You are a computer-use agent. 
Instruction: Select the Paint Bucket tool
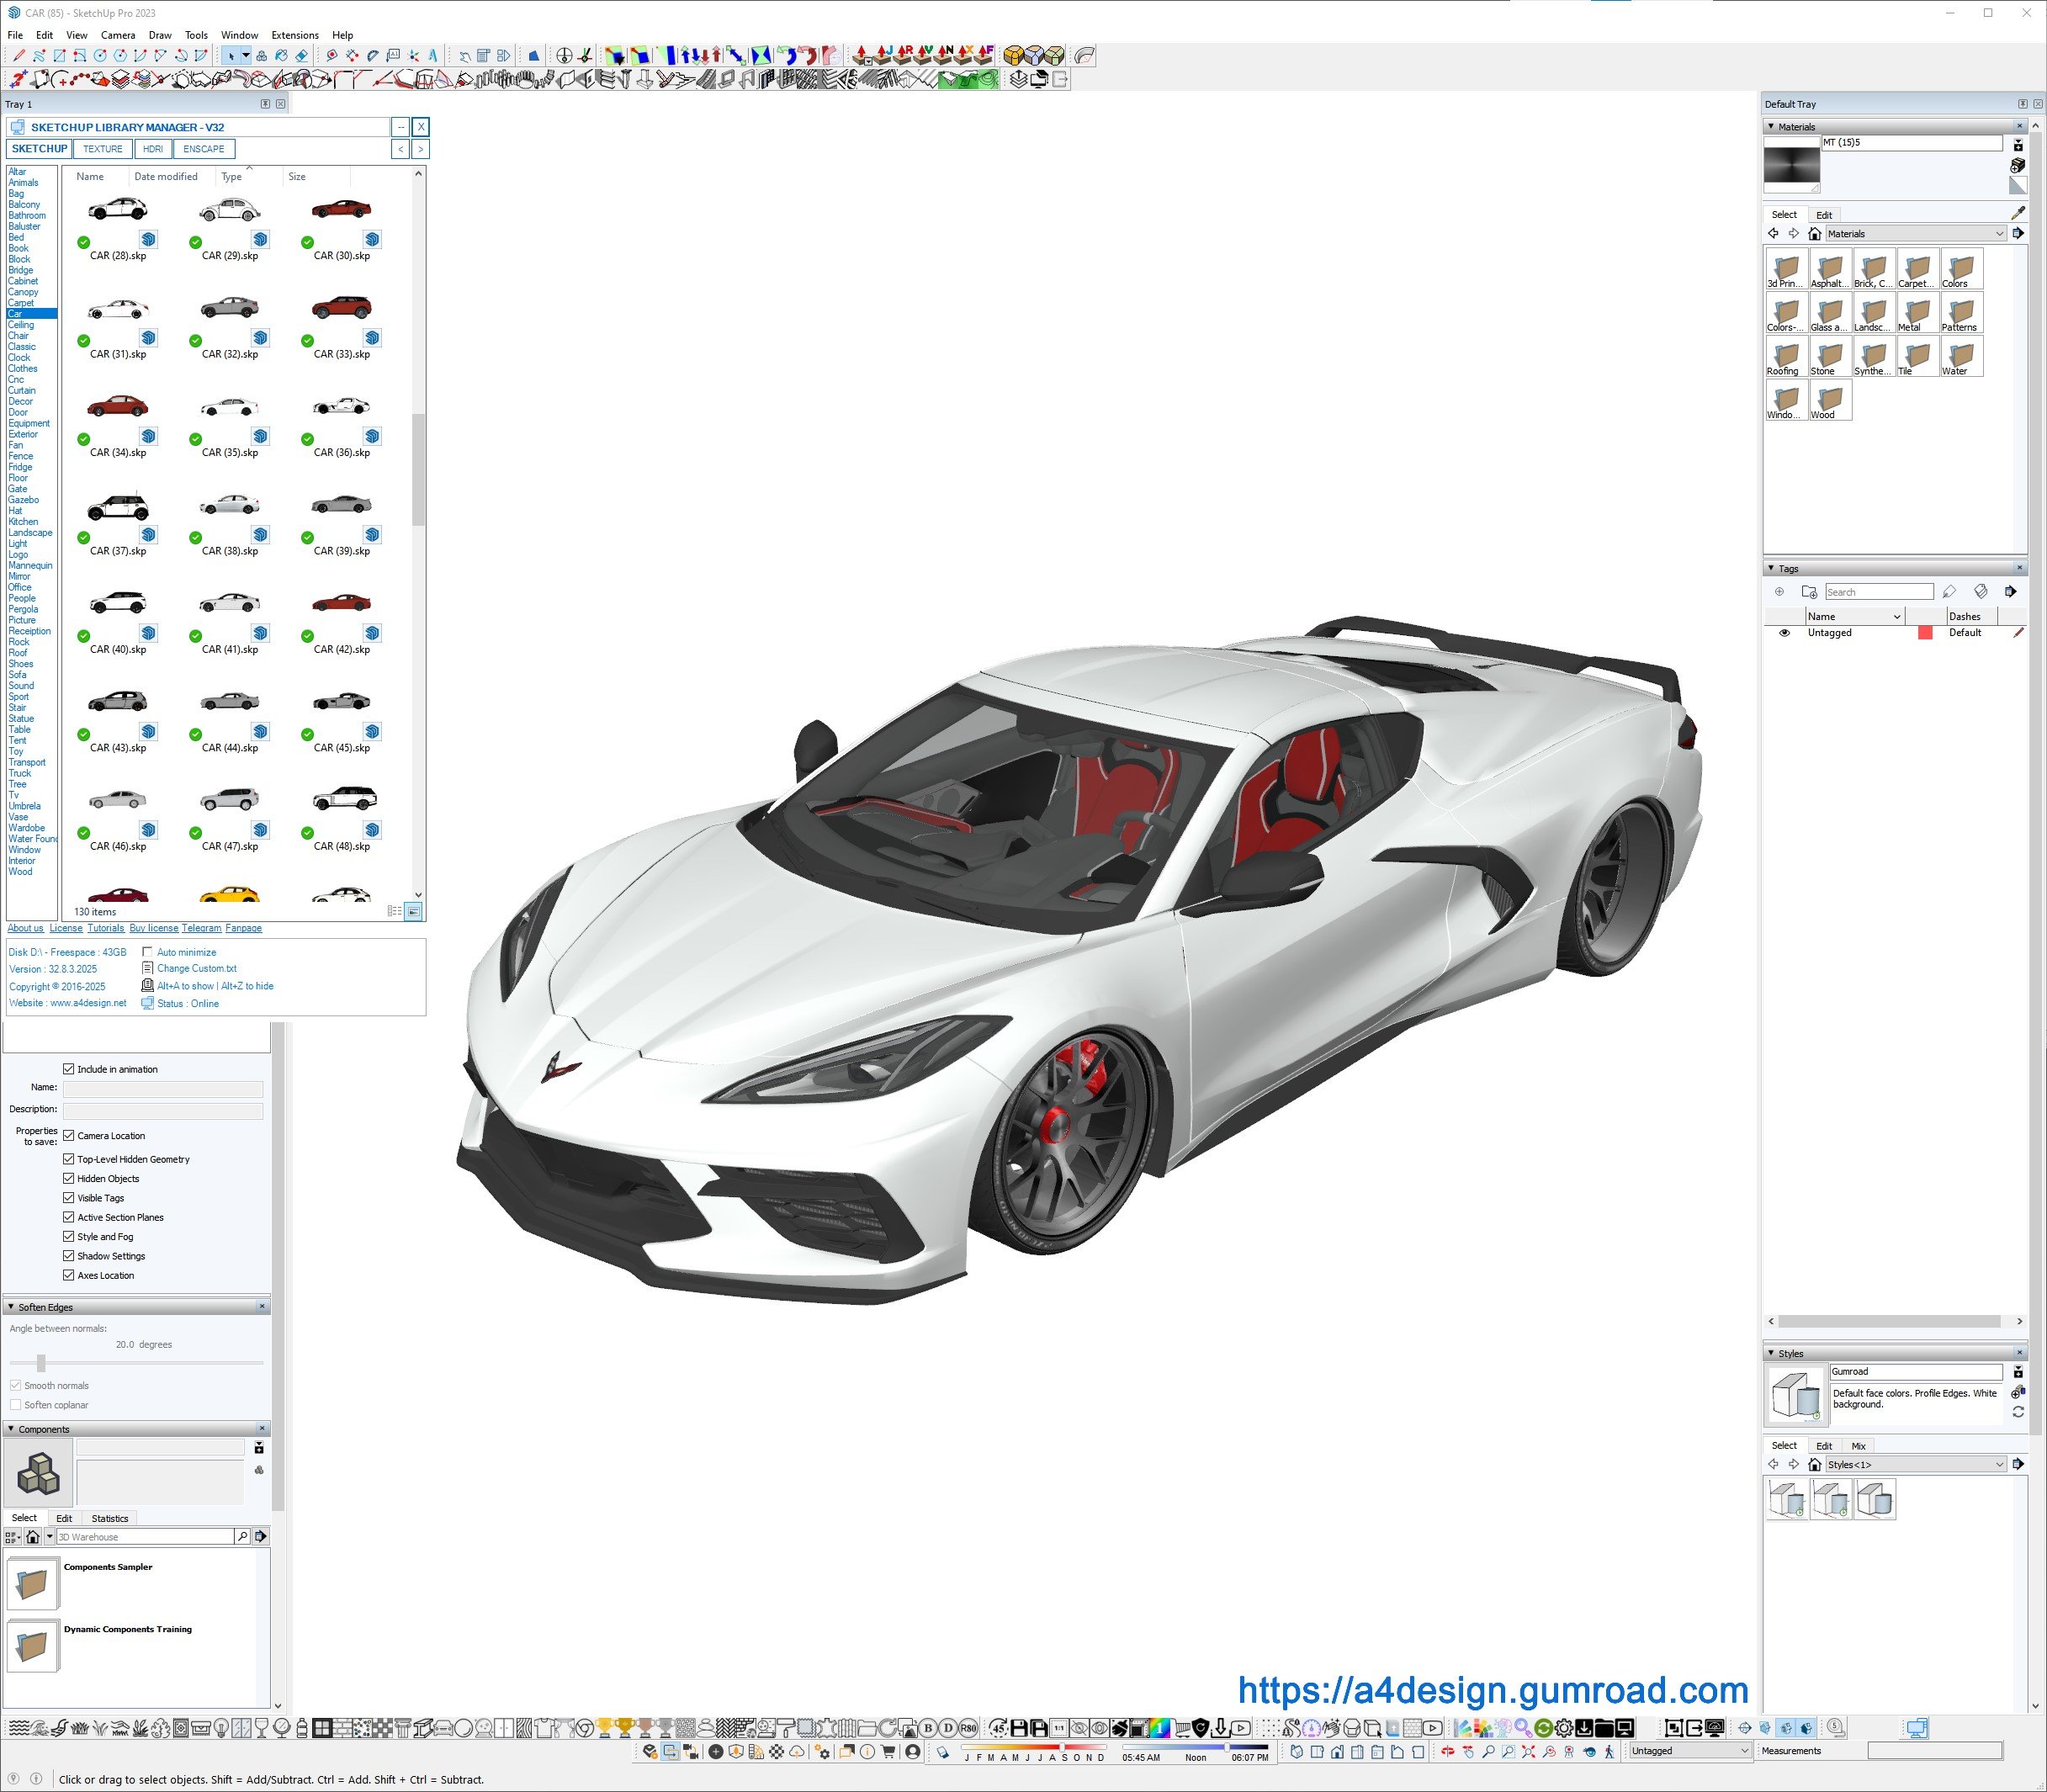281,56
